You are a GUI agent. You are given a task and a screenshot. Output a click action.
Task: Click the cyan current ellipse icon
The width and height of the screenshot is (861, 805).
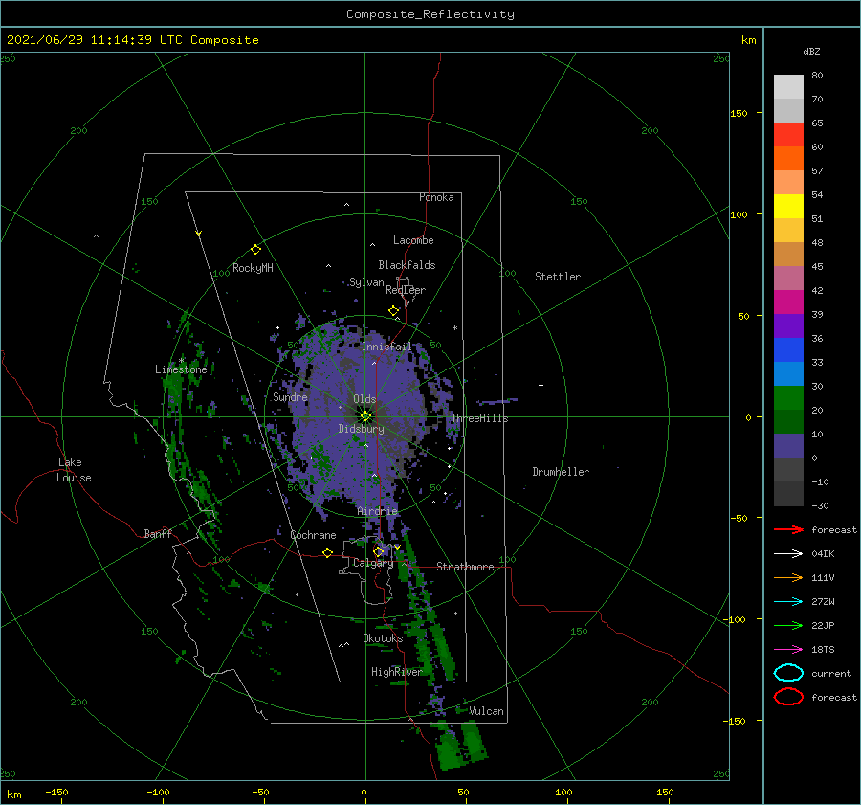pyautogui.click(x=788, y=673)
